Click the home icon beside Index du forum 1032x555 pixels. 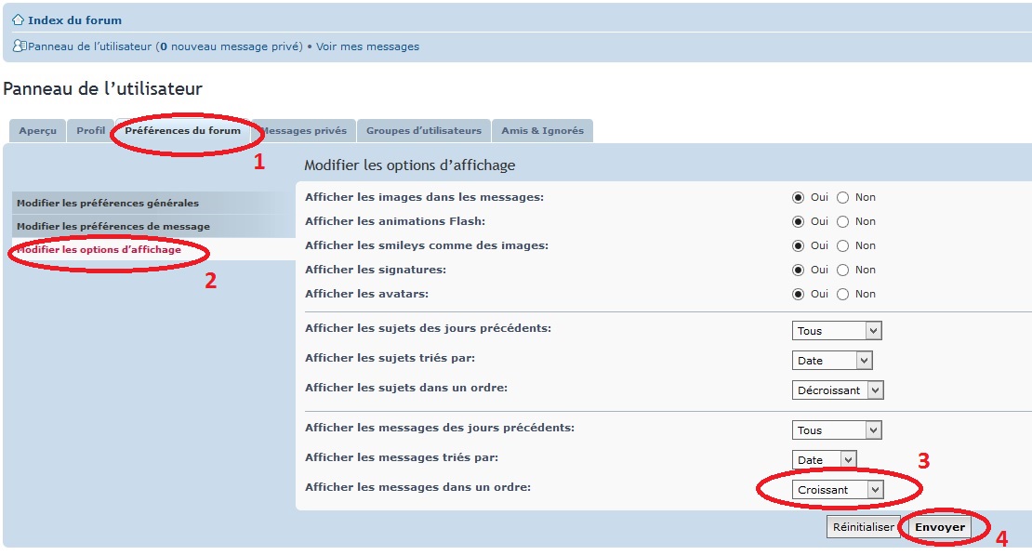pos(18,20)
